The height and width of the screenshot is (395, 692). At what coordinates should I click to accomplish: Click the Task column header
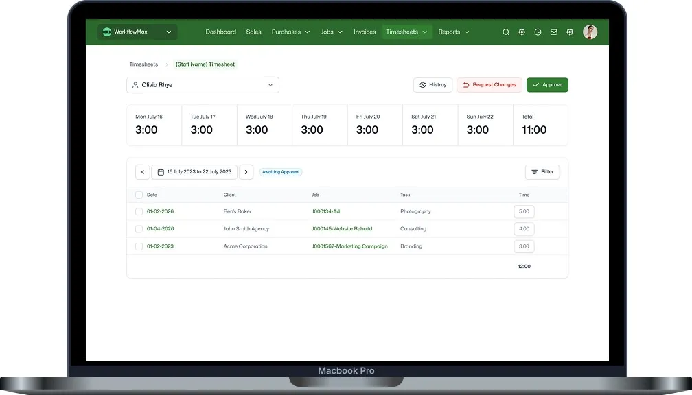click(405, 195)
